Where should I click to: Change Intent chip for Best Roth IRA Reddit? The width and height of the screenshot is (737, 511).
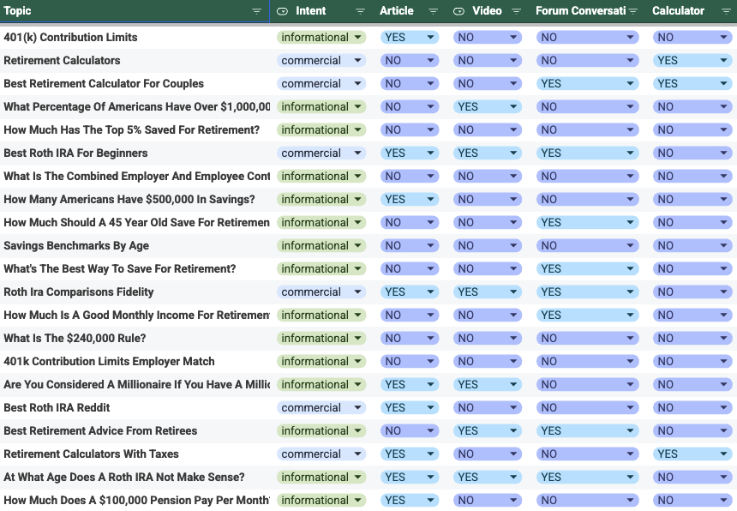click(358, 408)
